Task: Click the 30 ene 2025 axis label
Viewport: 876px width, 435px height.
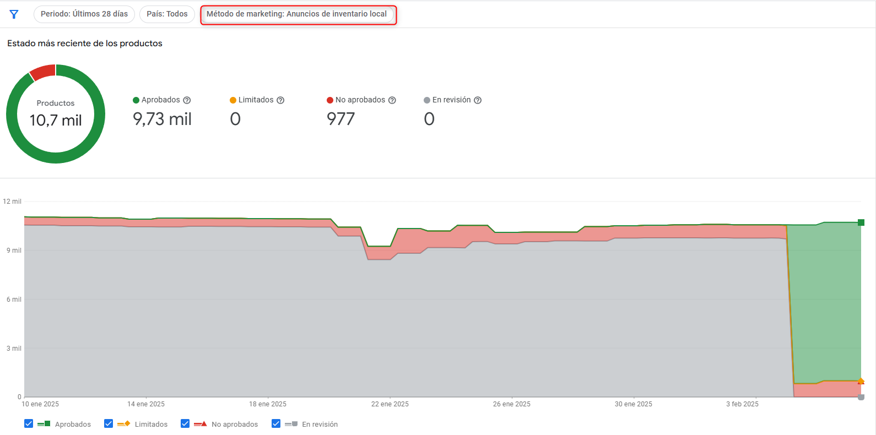Action: click(x=634, y=404)
